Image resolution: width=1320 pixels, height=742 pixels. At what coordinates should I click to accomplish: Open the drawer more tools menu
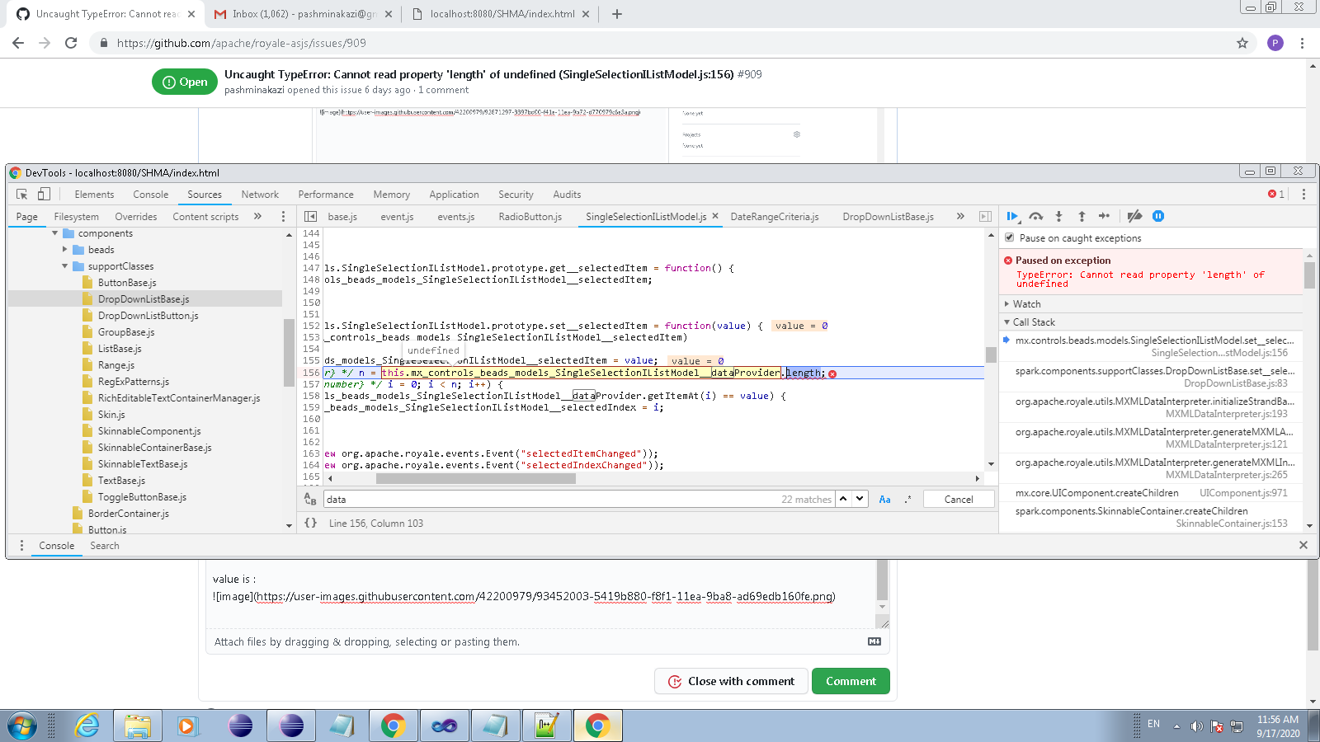[x=21, y=545]
